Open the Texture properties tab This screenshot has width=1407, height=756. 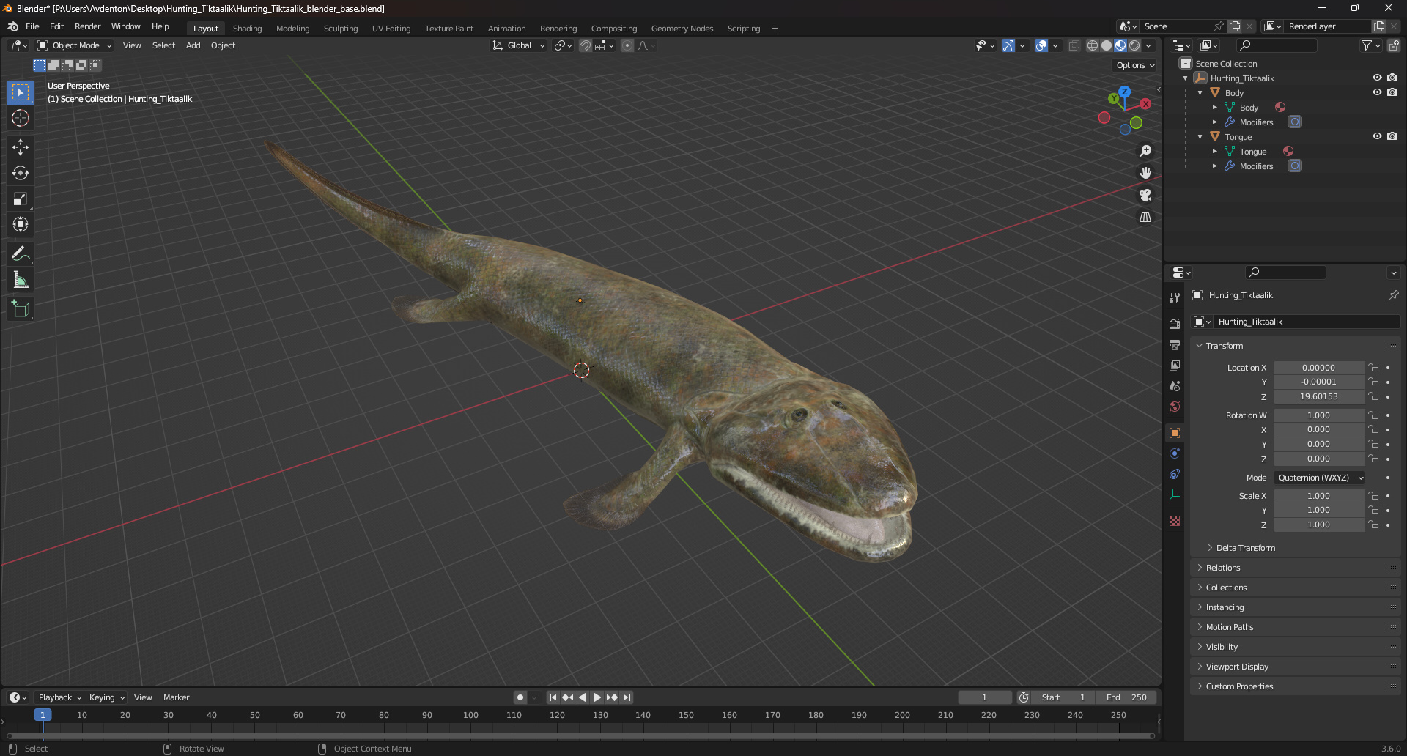(1175, 521)
